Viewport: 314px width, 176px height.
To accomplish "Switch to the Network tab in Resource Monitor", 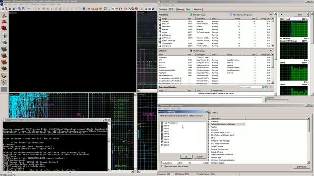I will click(198, 9).
